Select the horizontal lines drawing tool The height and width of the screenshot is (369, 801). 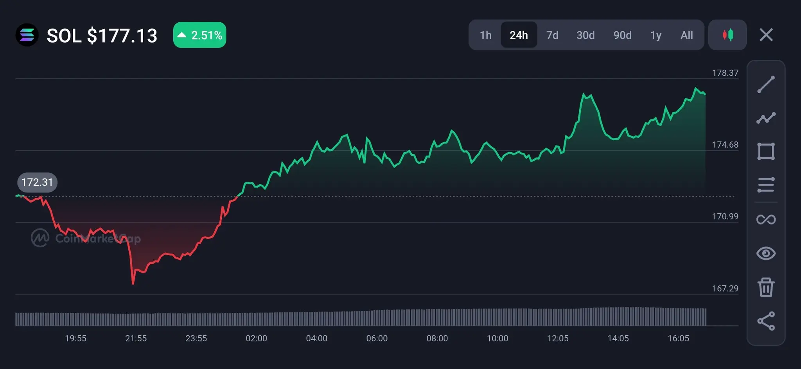point(766,185)
